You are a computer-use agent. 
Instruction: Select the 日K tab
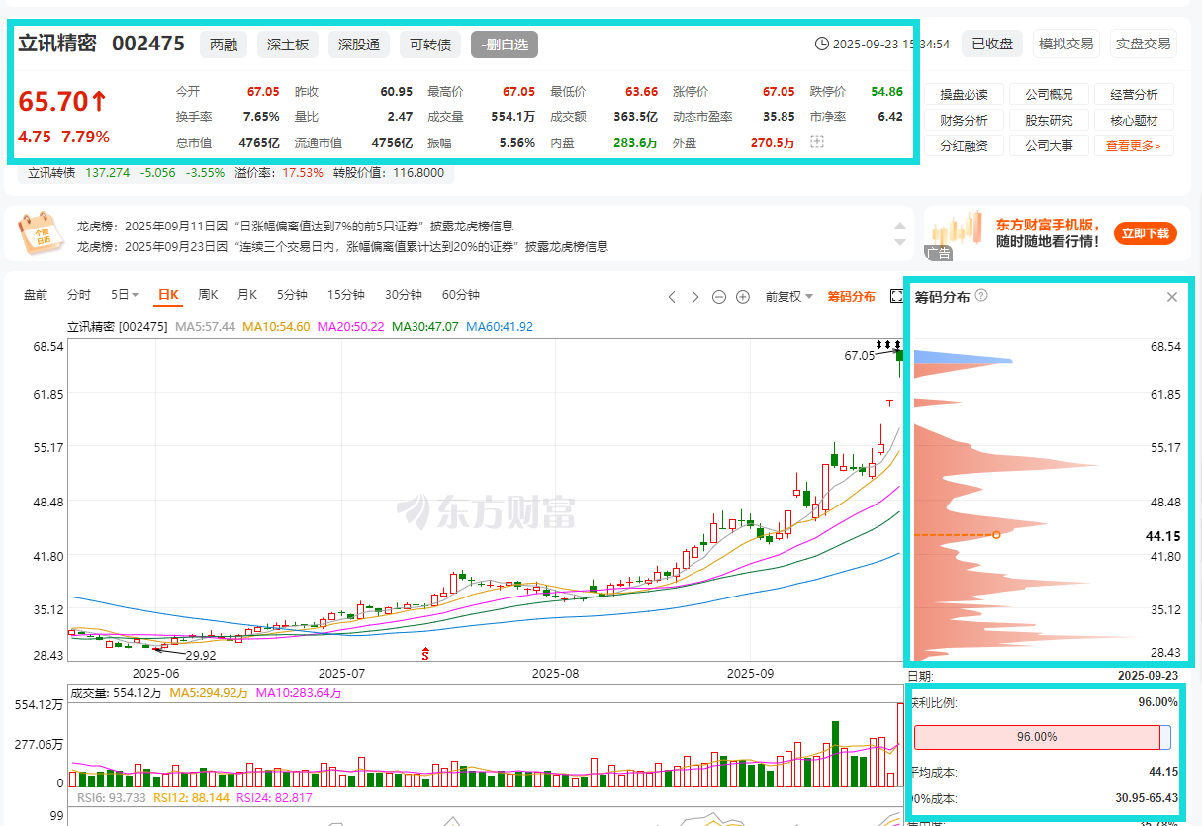click(168, 295)
